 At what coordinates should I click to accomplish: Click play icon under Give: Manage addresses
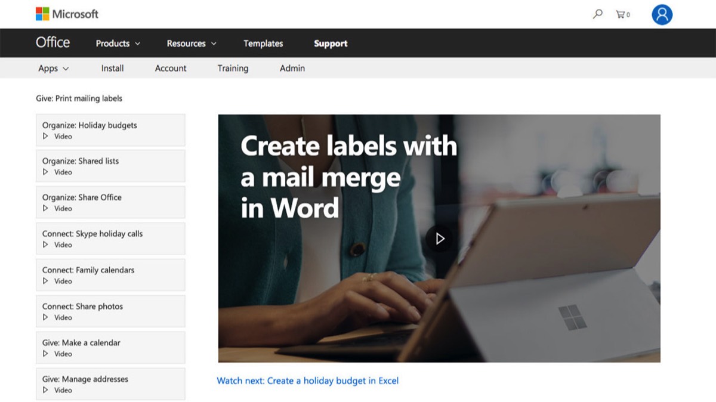click(x=45, y=391)
